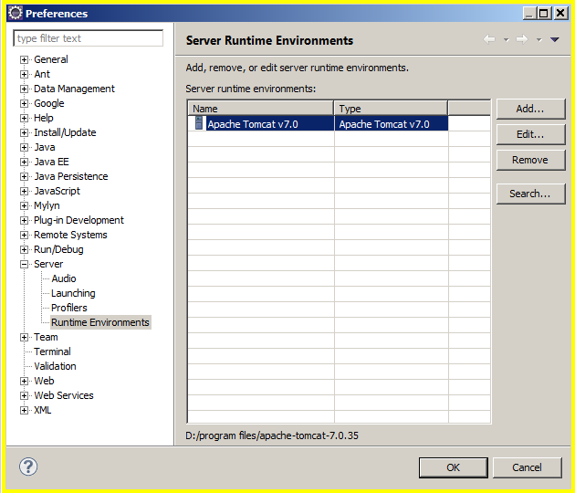Screen dimensions: 575x493
Task: Select Runtime Environments in the tree
Action: coord(100,322)
